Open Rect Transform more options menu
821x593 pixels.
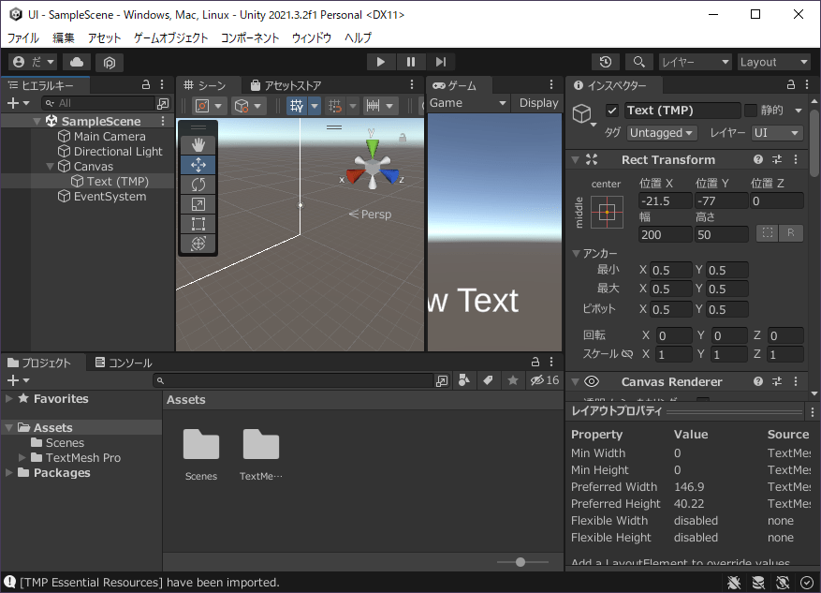point(796,160)
